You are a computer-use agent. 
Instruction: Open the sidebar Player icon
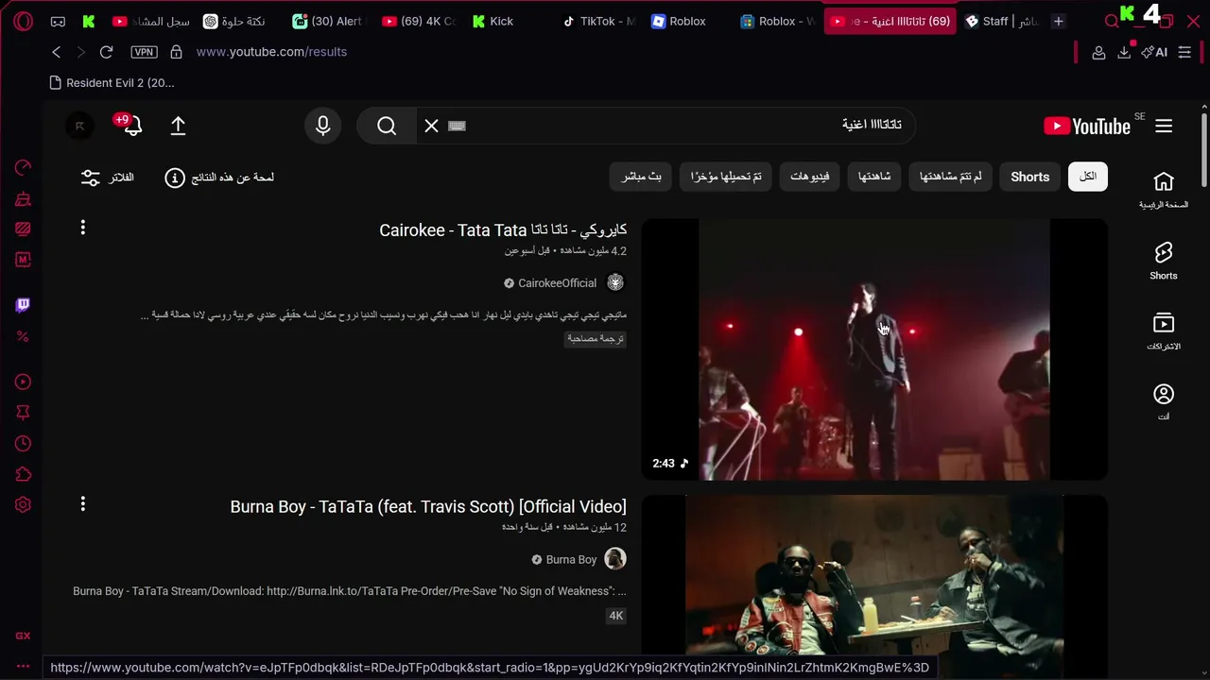click(x=24, y=382)
